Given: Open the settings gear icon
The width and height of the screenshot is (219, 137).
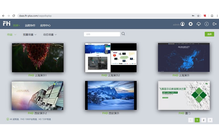Looking at the screenshot, I should coord(191,24).
